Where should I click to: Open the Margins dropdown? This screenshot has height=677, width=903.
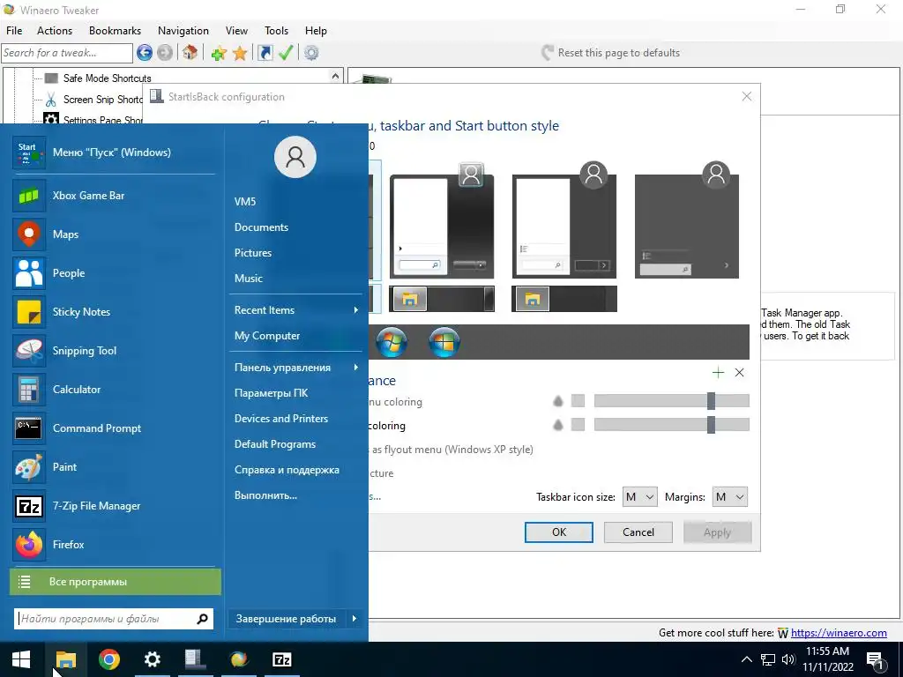(x=729, y=497)
